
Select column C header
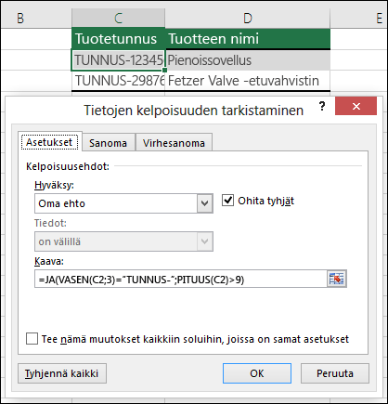click(118, 19)
